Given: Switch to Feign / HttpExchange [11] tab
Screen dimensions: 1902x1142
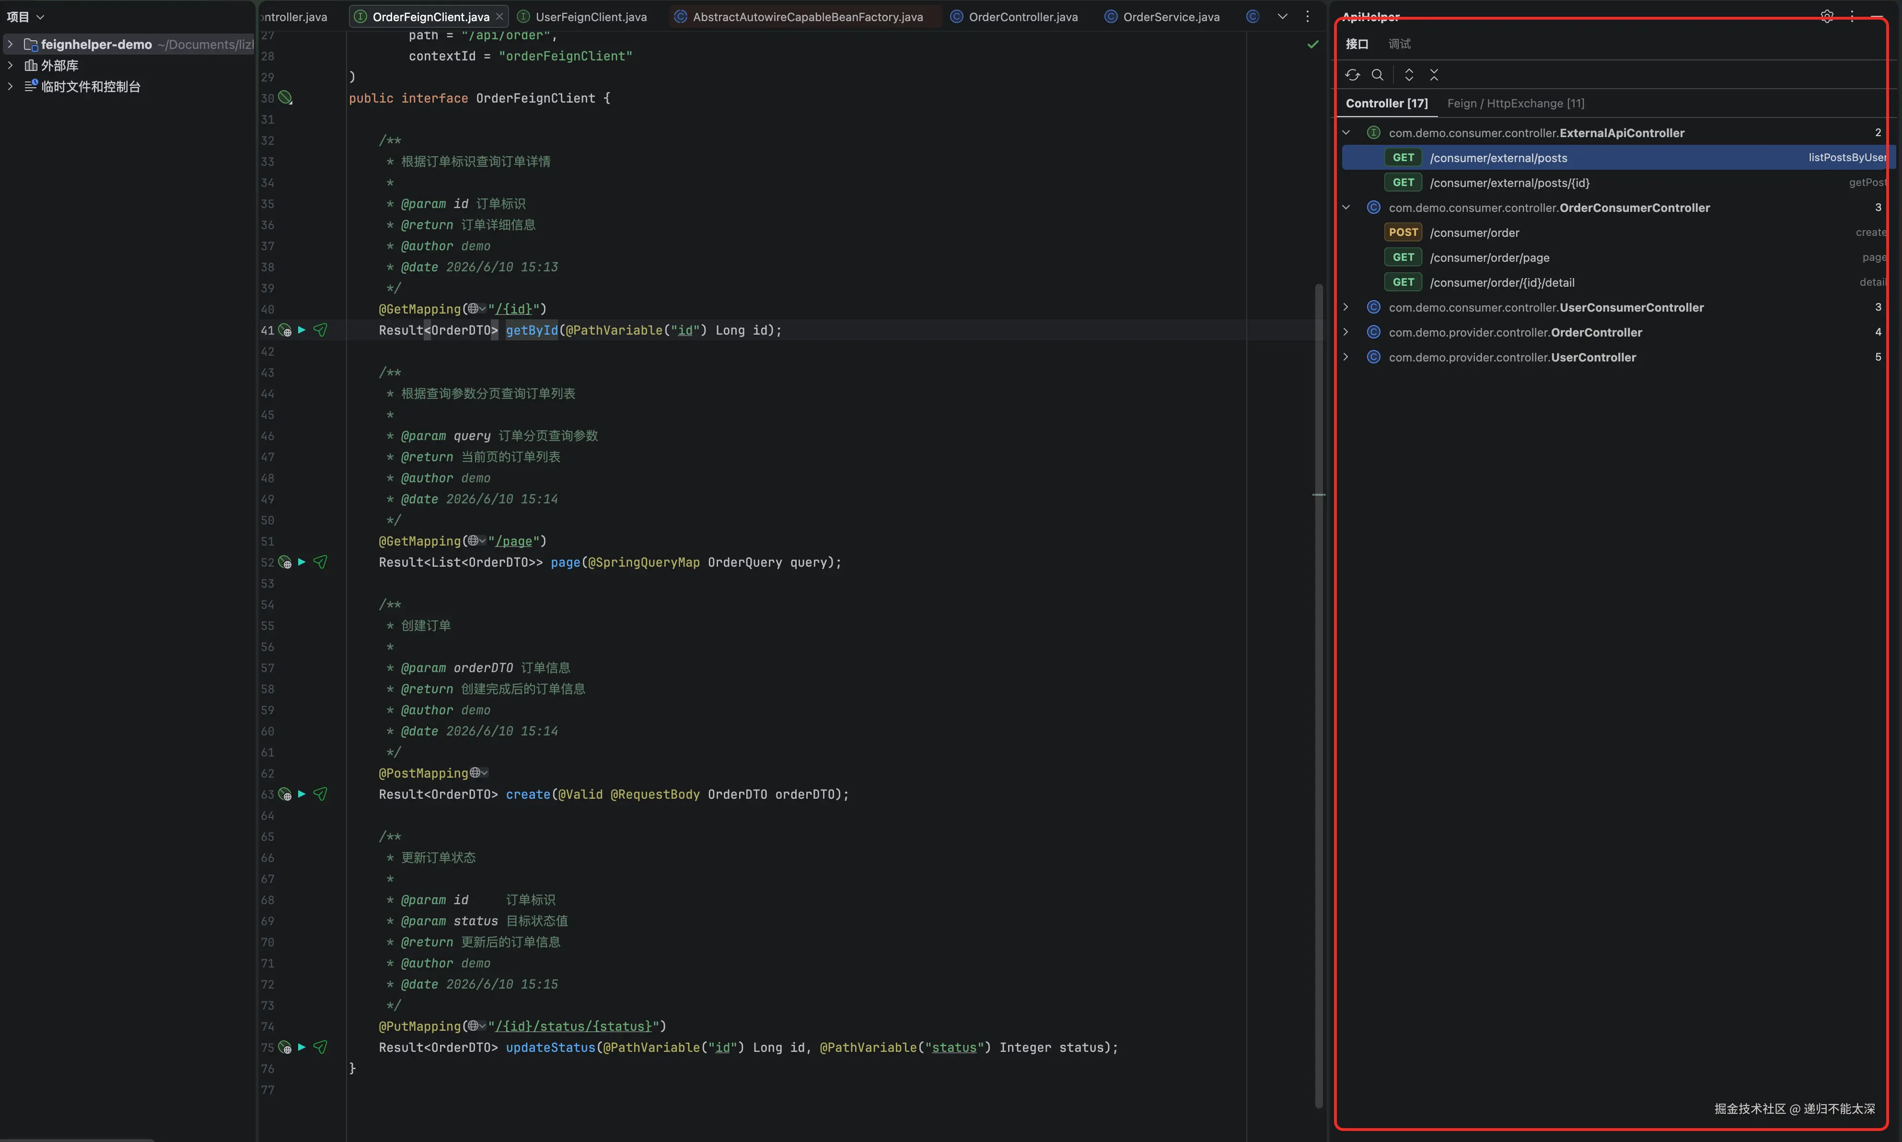Looking at the screenshot, I should pyautogui.click(x=1515, y=103).
